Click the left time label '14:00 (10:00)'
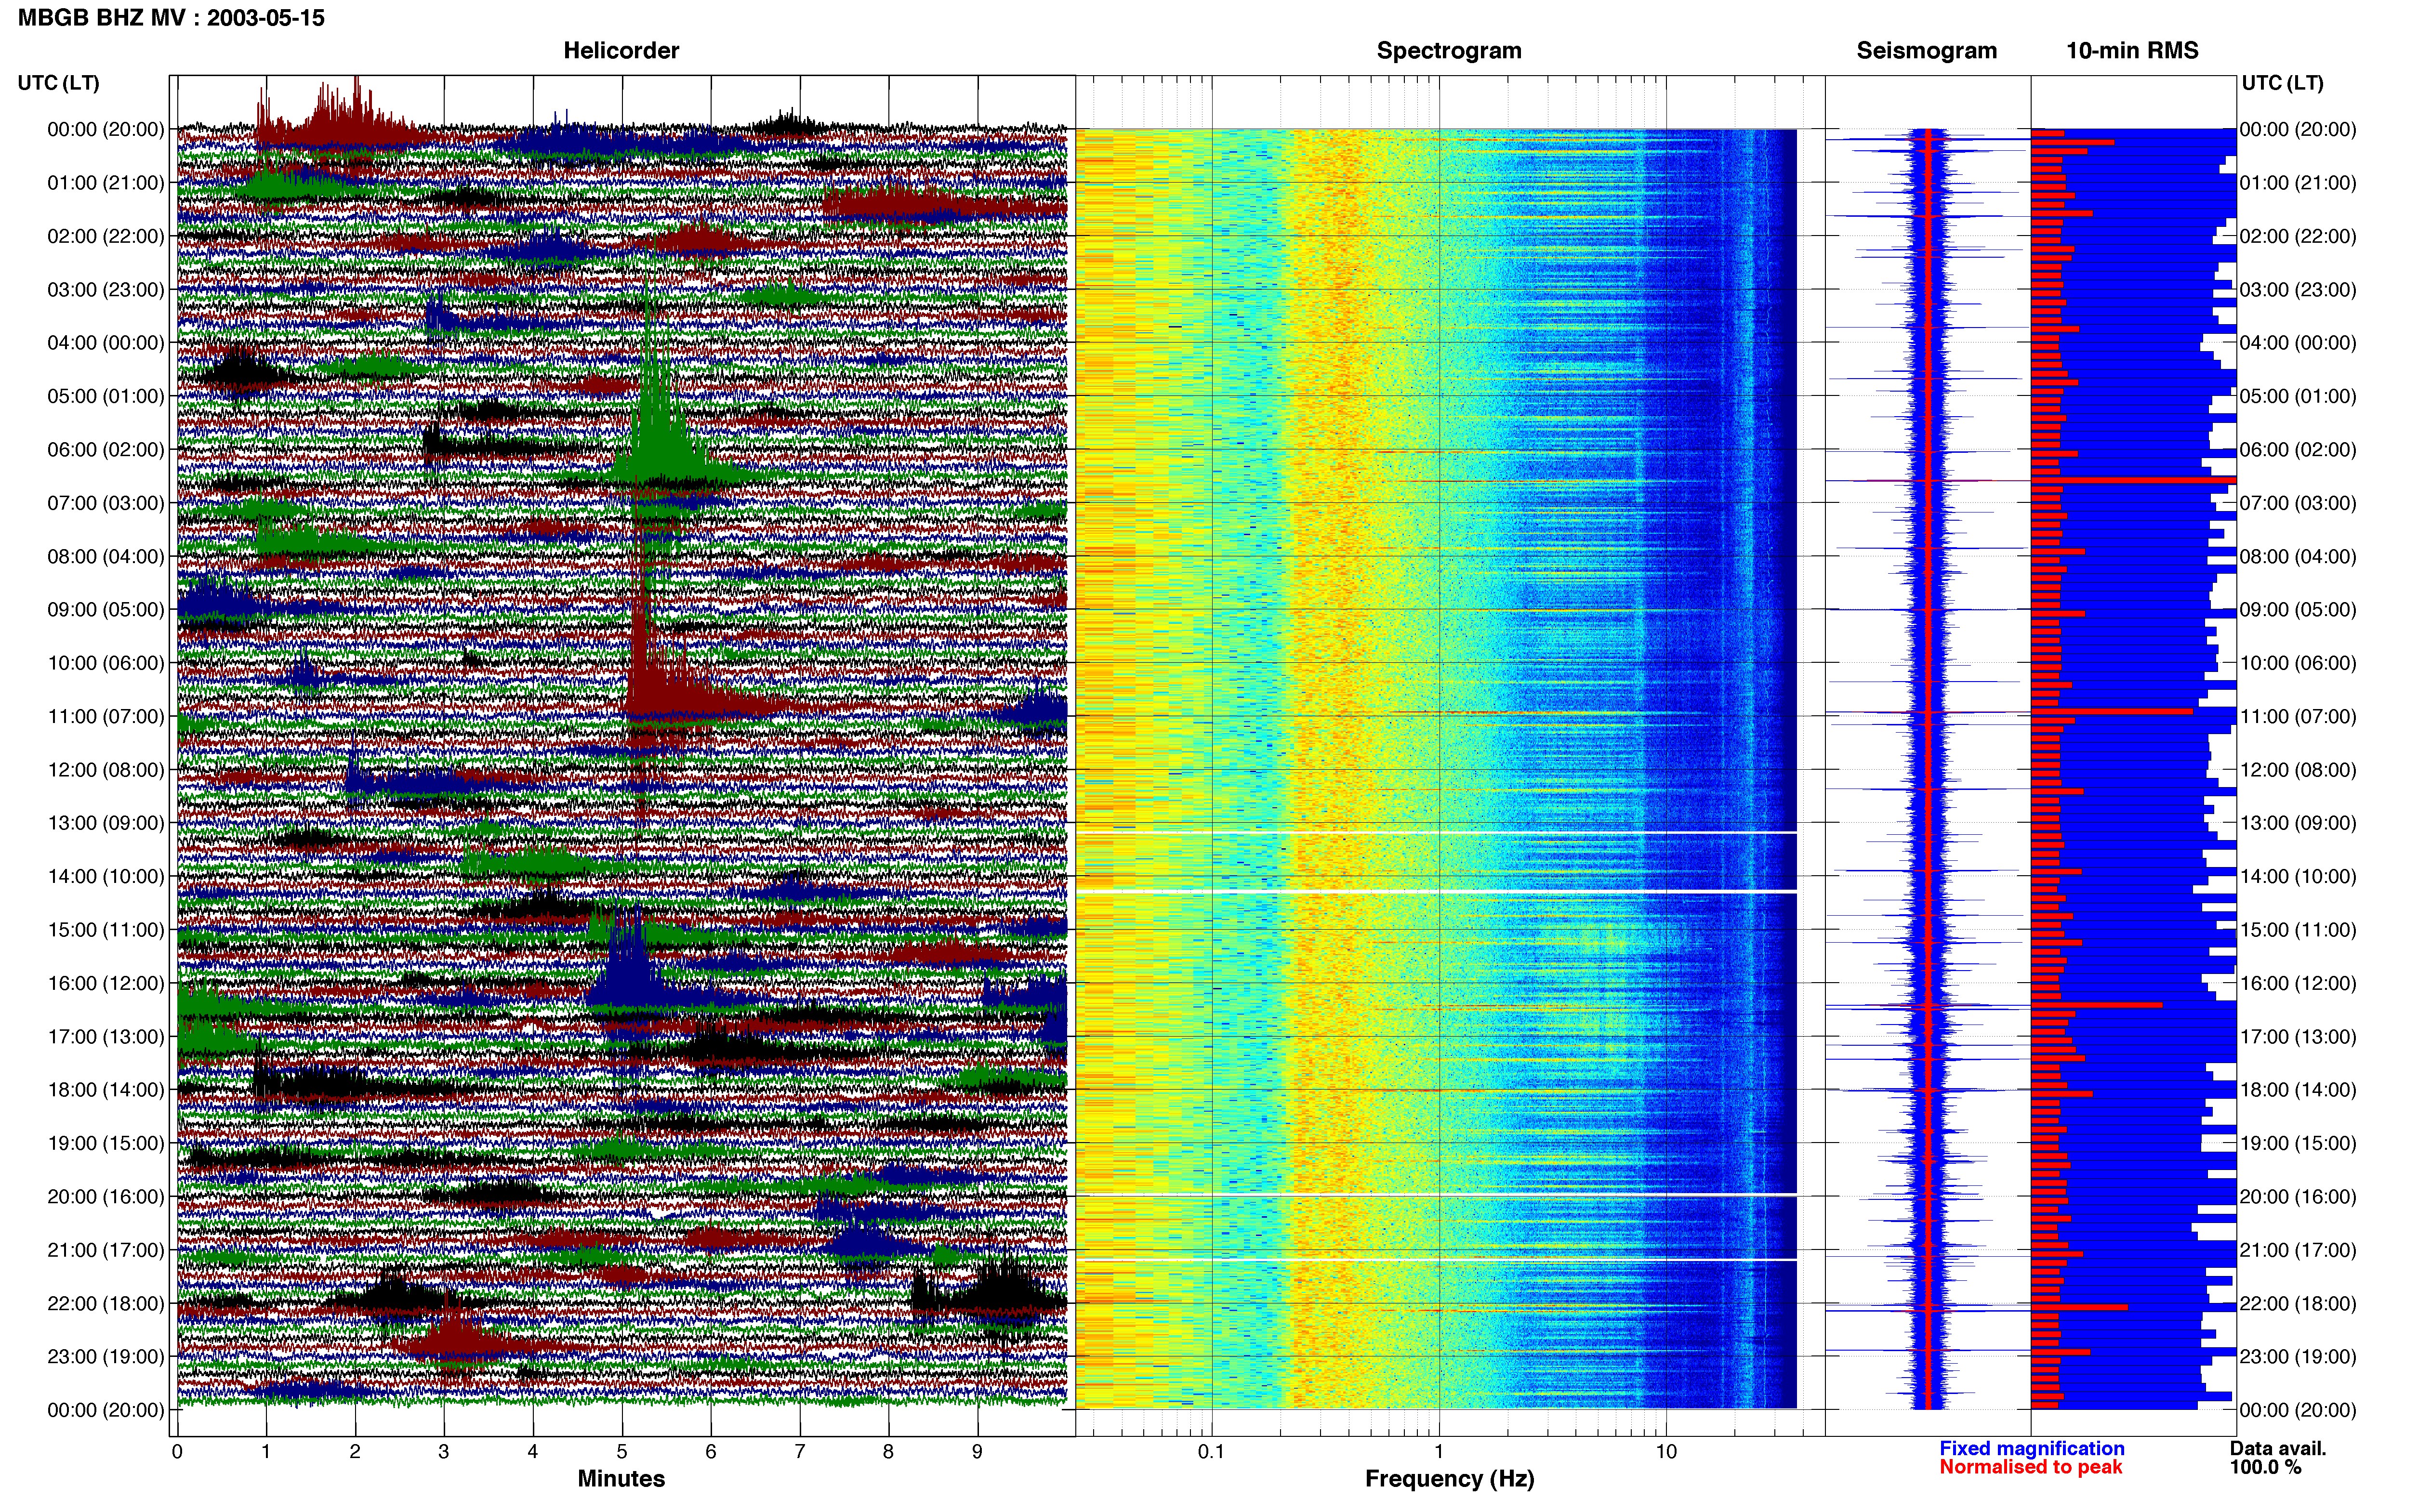Viewport: 2418px width, 1512px height. tap(105, 877)
